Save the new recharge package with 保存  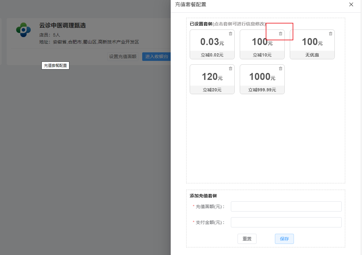click(x=284, y=239)
